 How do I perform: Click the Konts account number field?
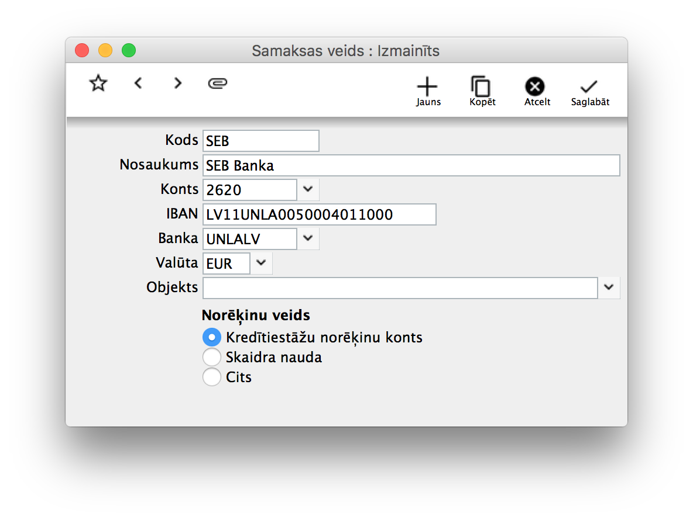point(250,190)
